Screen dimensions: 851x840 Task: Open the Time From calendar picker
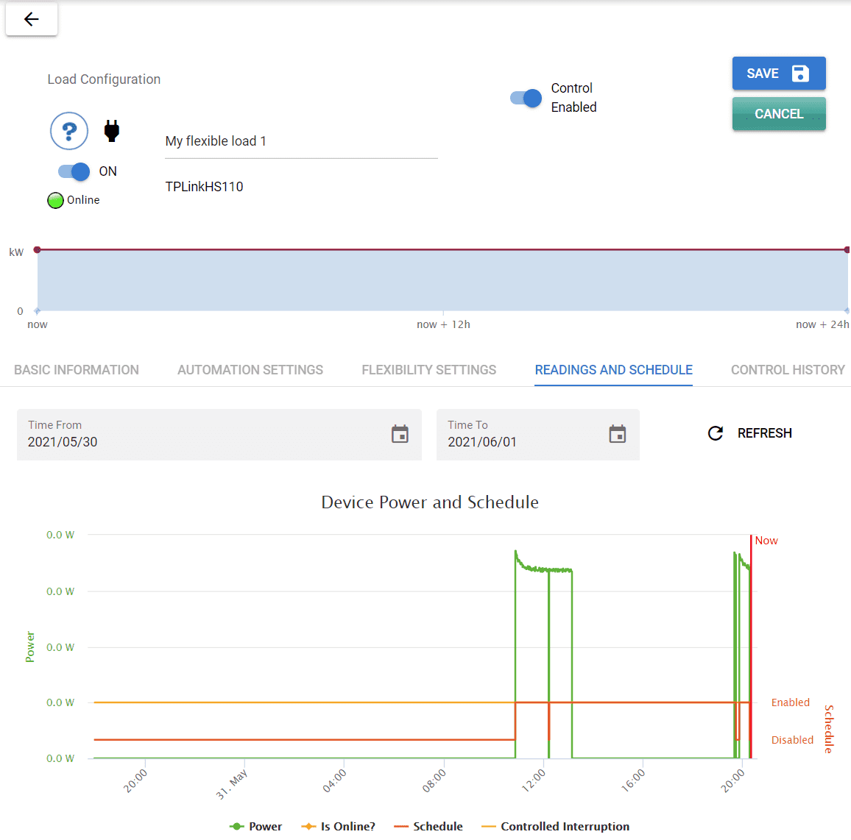400,434
